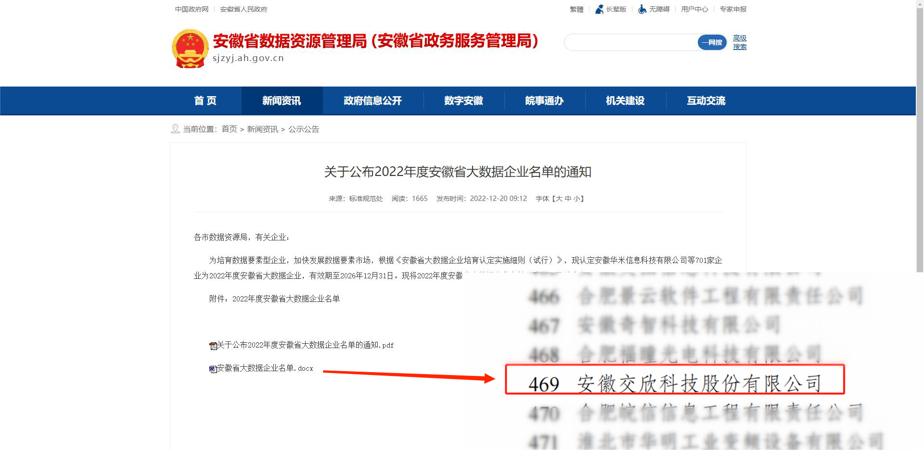924x450 pixels.
Task: Click the docx file icon
Action: pyautogui.click(x=213, y=369)
